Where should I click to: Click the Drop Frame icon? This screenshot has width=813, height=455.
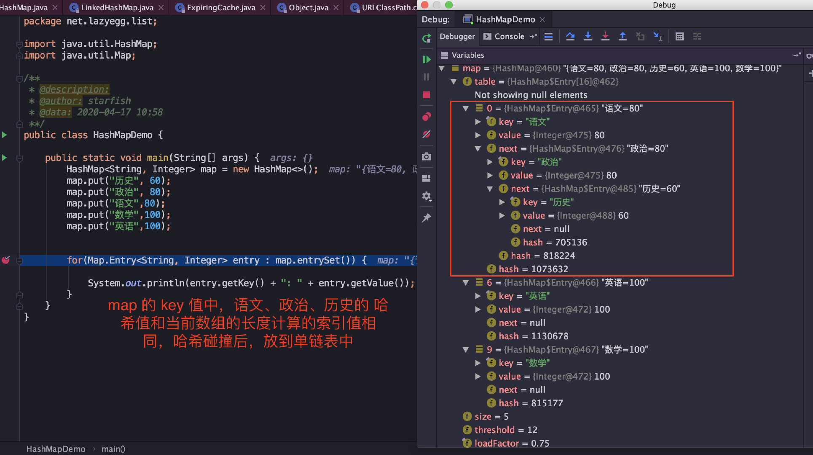(640, 37)
